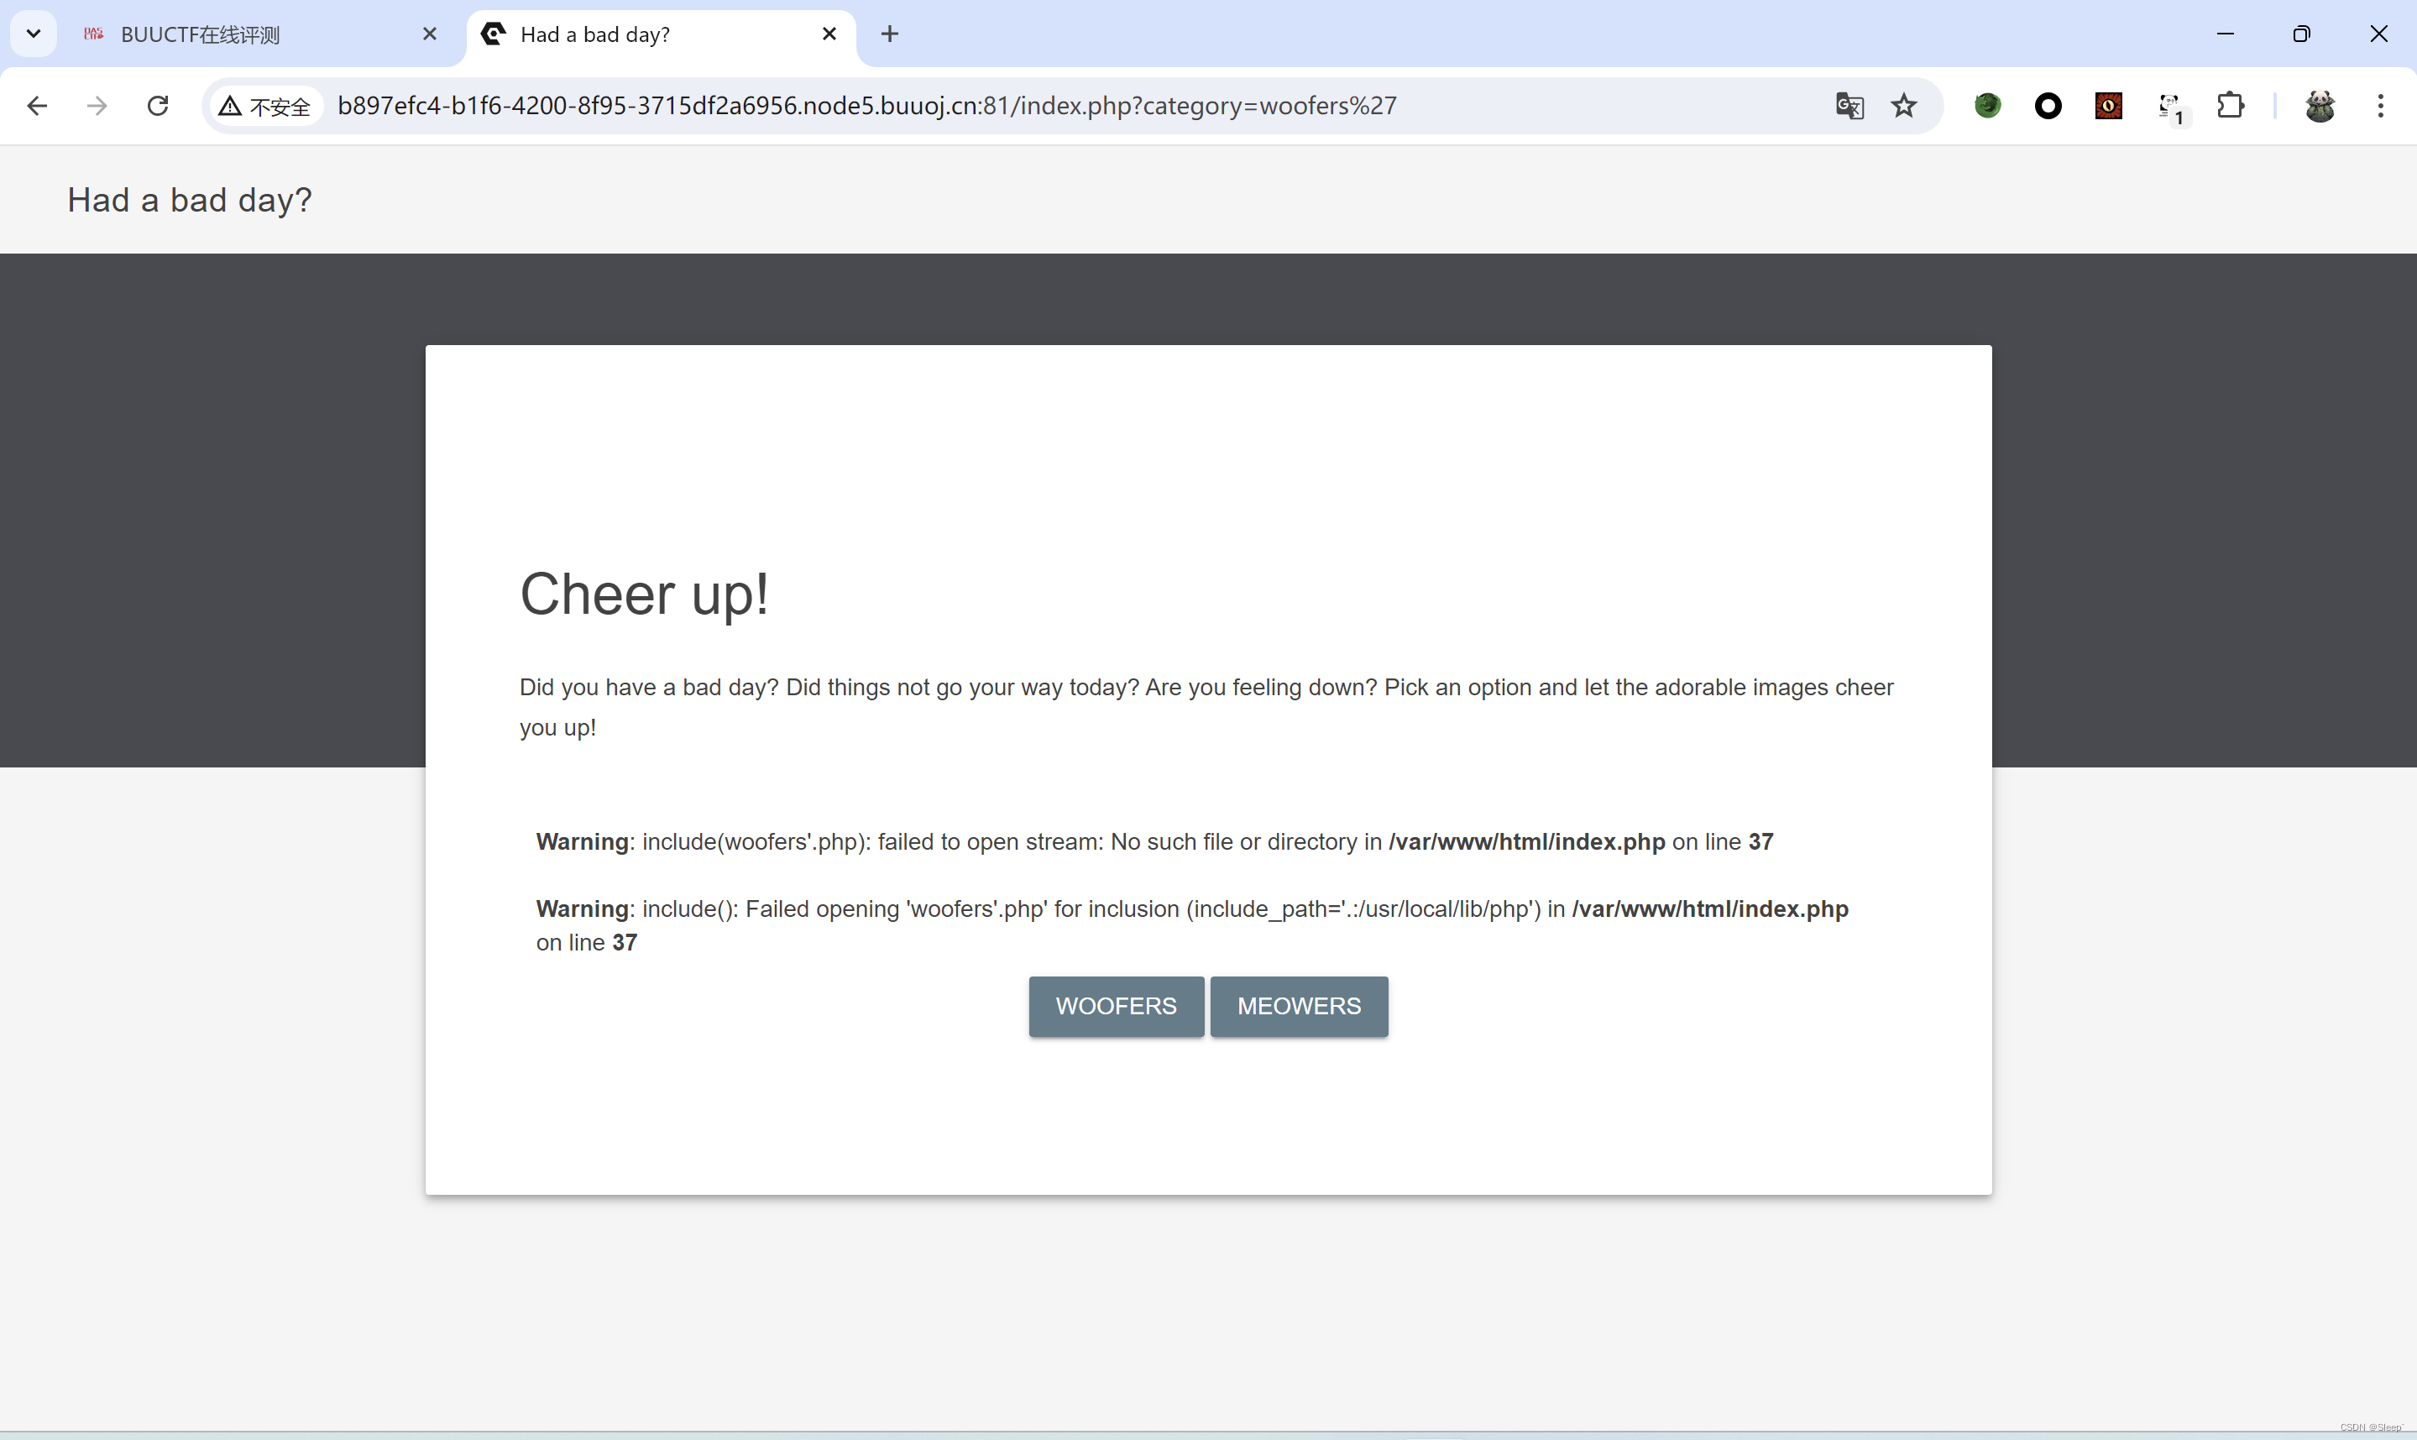Click the bad day description paragraph
The height and width of the screenshot is (1440, 2417).
[x=1206, y=707]
